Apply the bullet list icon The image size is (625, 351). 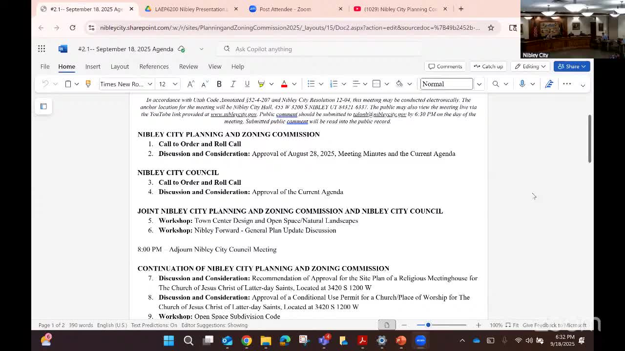click(311, 84)
